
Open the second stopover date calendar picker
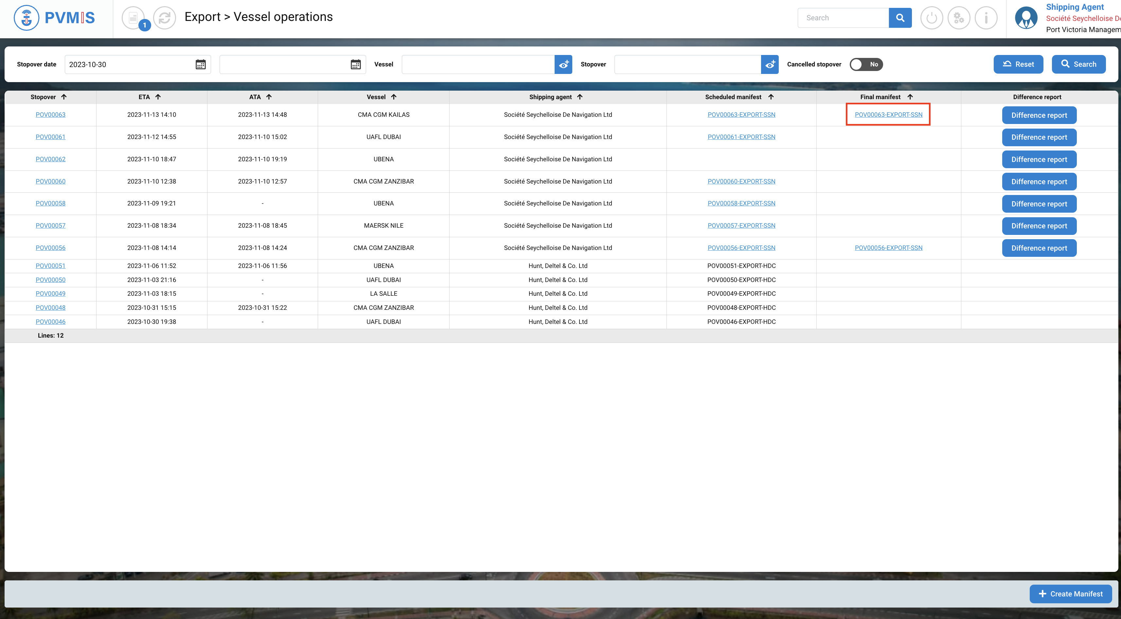(356, 64)
